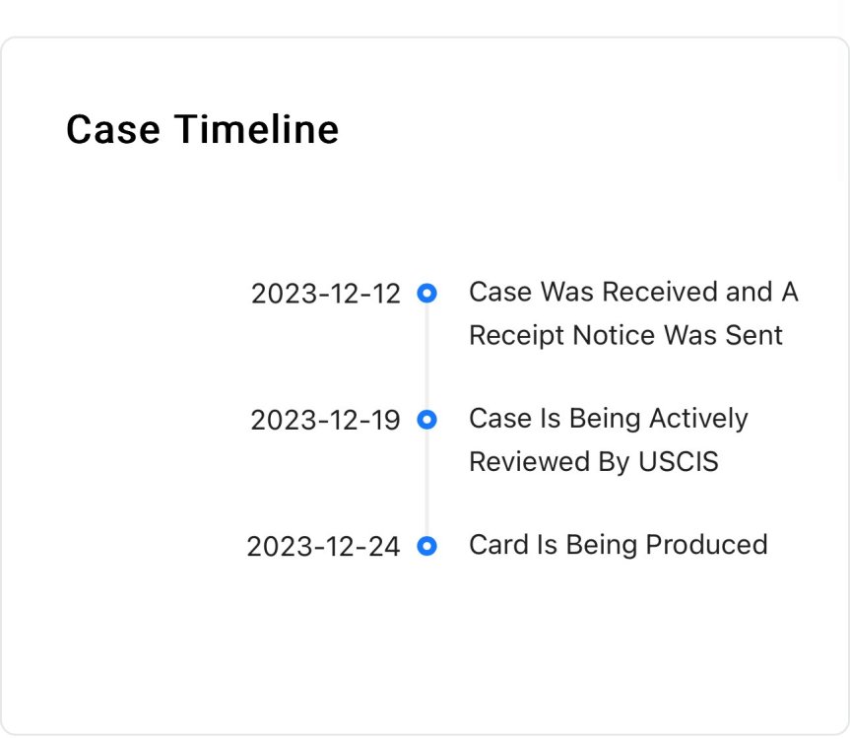Select the 2023-12-19 date label
The width and height of the screenshot is (850, 739).
325,420
